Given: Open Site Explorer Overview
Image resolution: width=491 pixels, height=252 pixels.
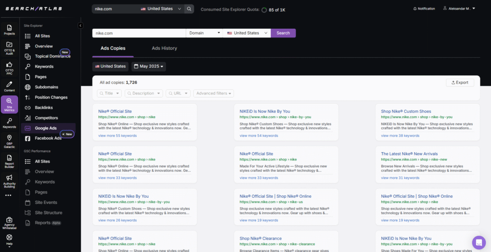Looking at the screenshot, I should [44, 46].
